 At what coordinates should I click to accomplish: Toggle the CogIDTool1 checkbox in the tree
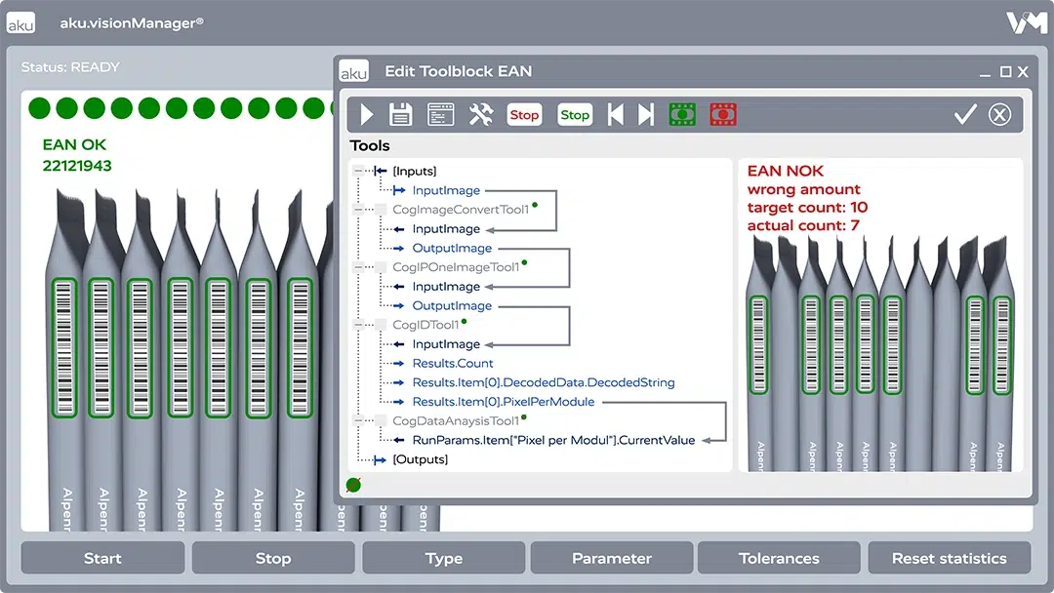(382, 325)
